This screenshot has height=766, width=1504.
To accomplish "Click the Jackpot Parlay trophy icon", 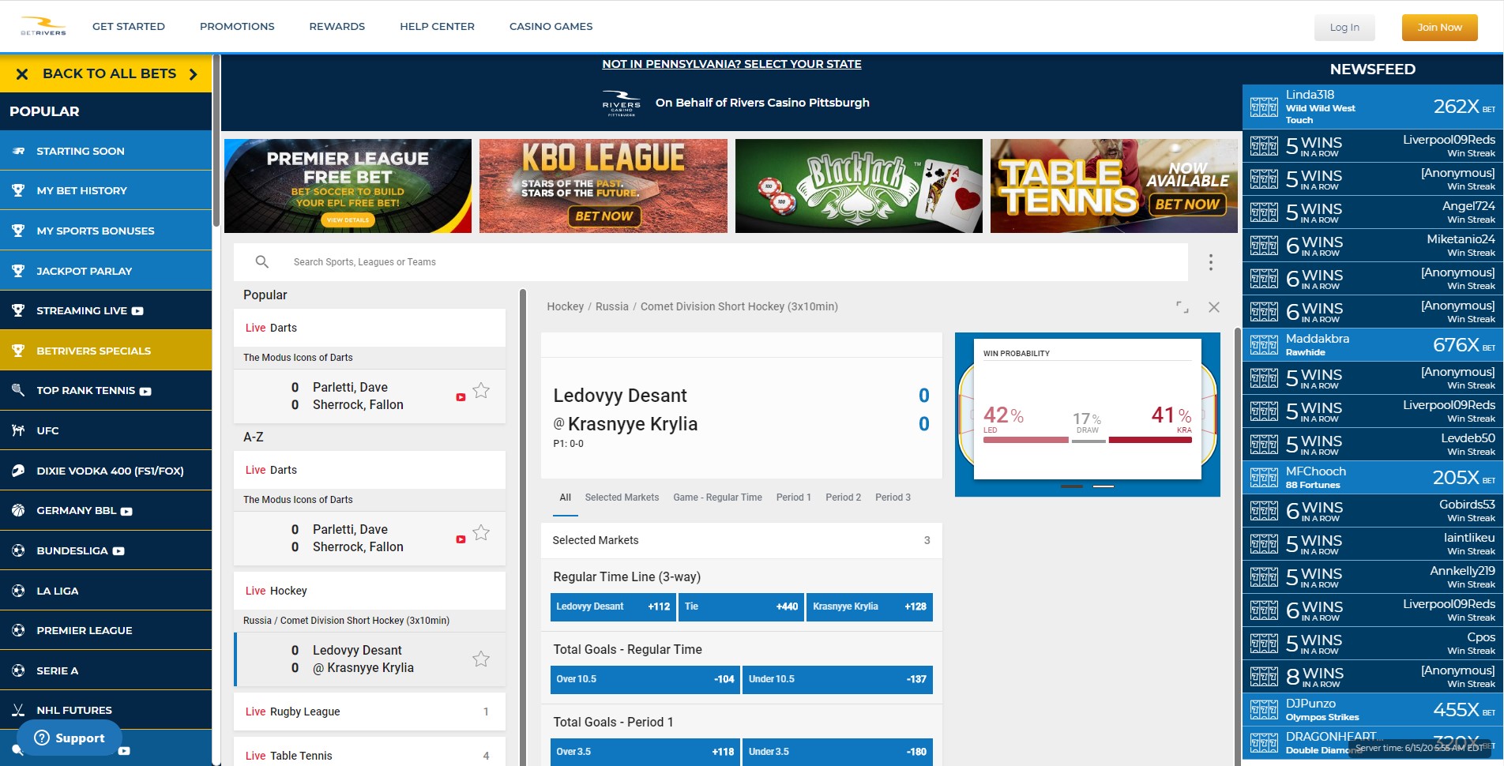I will (x=18, y=271).
